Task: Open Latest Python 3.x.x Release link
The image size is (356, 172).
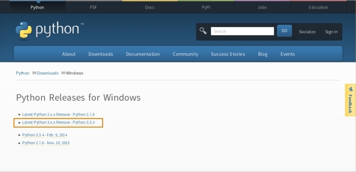Action: 59,122
